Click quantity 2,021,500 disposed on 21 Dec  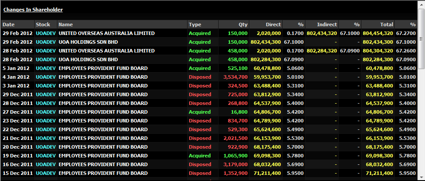[236, 138]
